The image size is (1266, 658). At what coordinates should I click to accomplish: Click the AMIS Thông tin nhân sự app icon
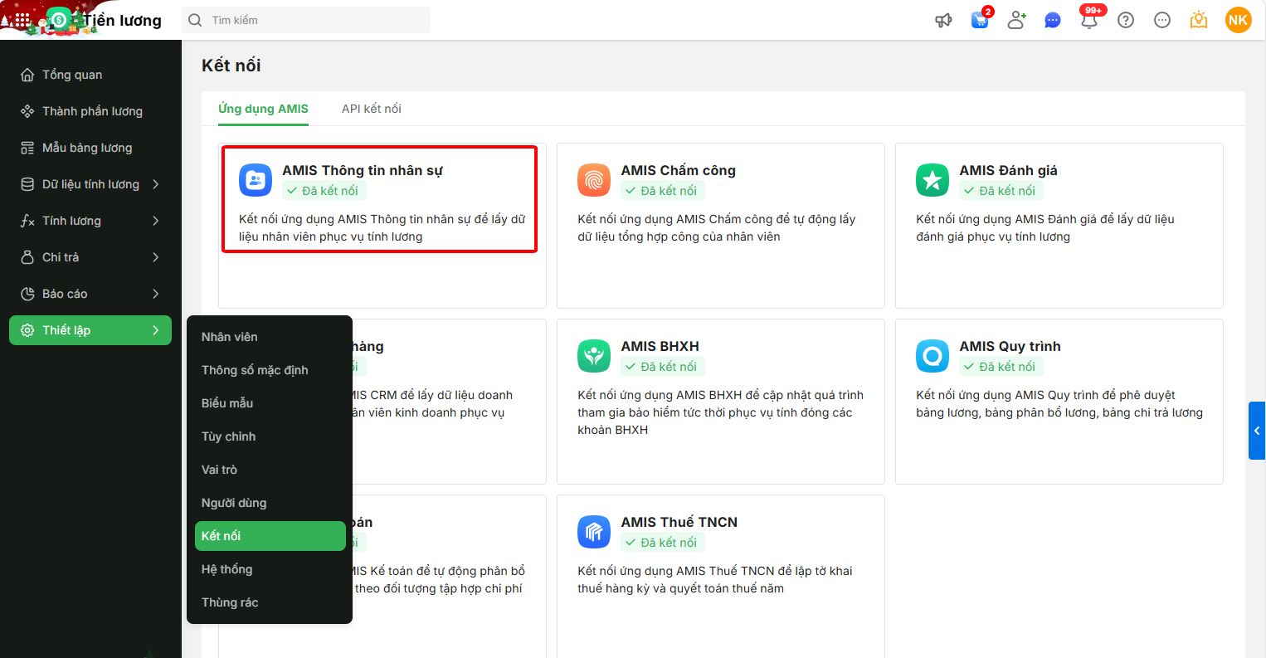pos(256,180)
